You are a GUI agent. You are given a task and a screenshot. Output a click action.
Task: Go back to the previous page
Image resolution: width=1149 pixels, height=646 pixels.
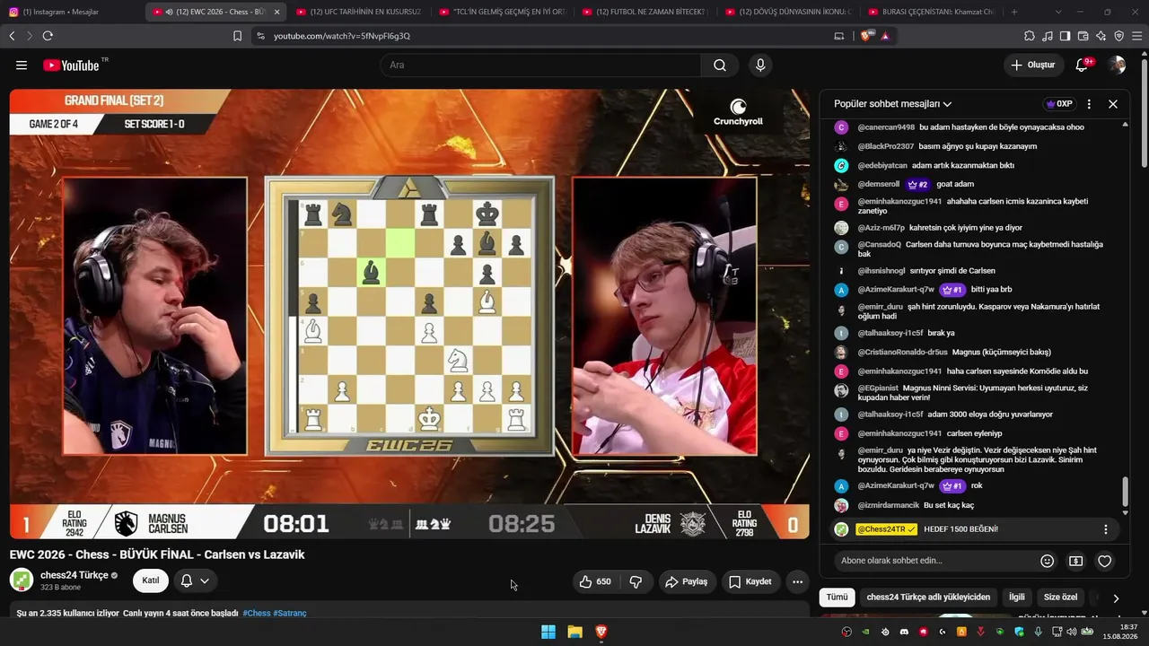(12, 36)
